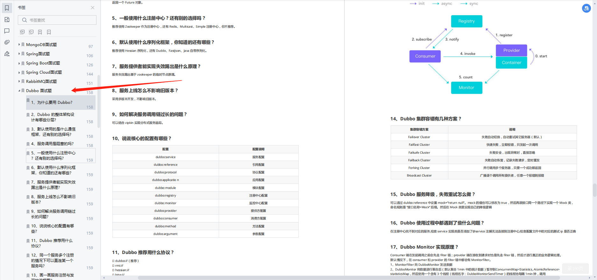Click the Monitor box in the diagram

coord(466,88)
